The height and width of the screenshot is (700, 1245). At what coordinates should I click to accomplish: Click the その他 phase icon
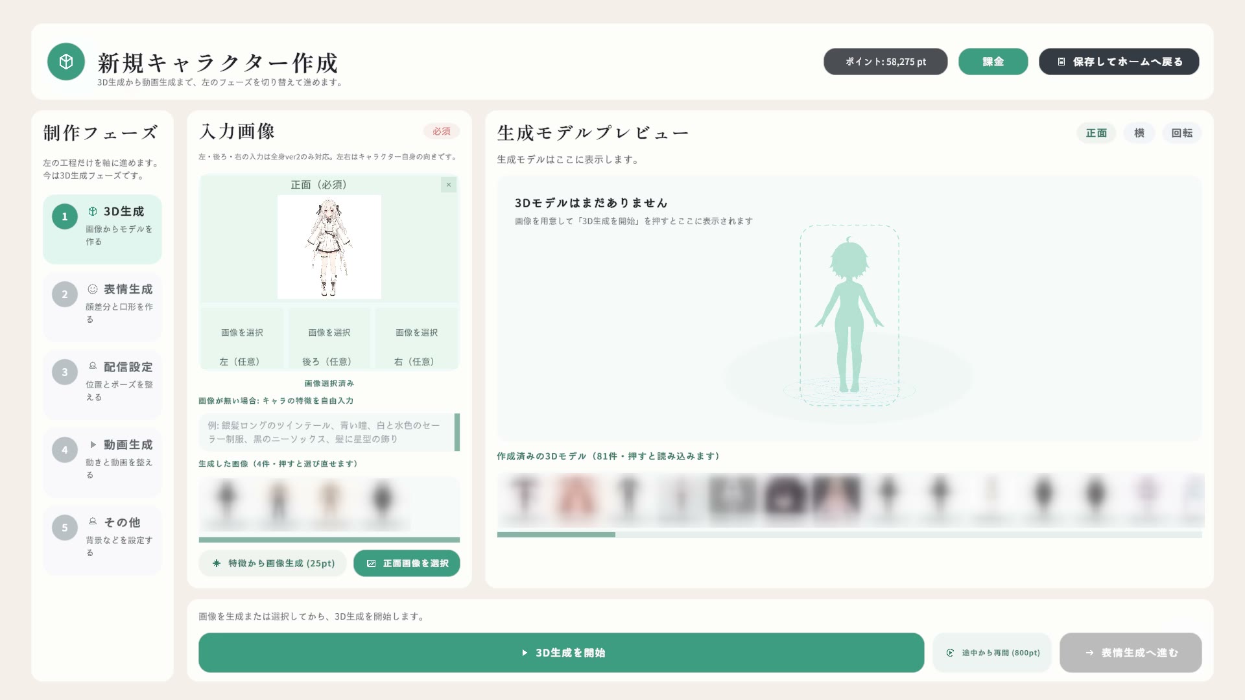(93, 522)
